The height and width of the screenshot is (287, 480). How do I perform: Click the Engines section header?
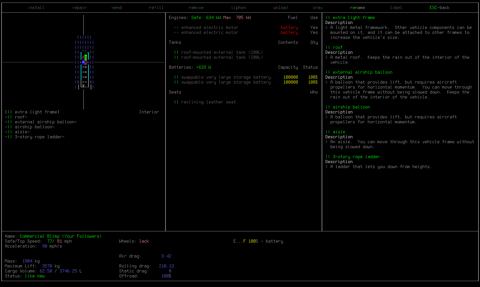point(179,17)
